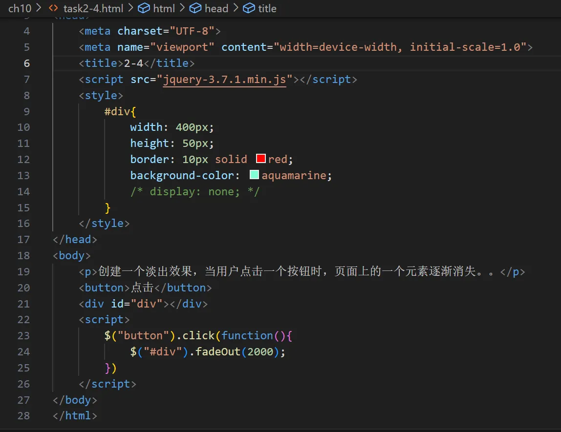
Task: Click the "UTF-8" charset value
Action: pyautogui.click(x=192, y=31)
